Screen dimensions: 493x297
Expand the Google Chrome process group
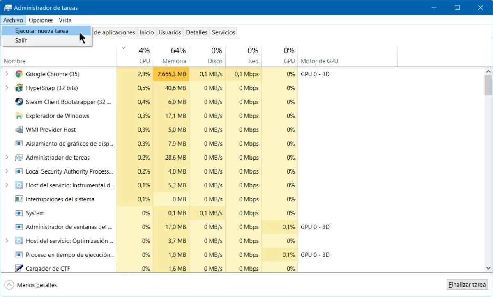click(7, 74)
